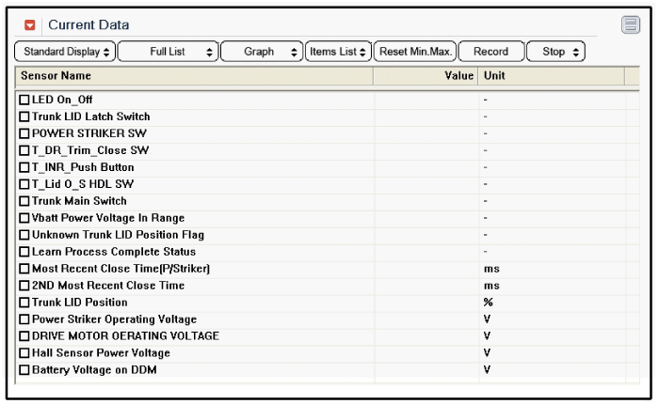Click the 'V' unit for Power Striker Operating Voltage
The image size is (659, 404).
pos(487,319)
